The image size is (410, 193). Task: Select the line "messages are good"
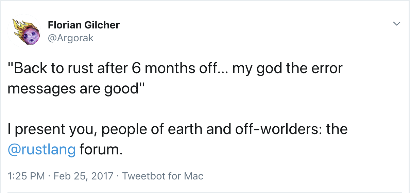click(x=76, y=89)
